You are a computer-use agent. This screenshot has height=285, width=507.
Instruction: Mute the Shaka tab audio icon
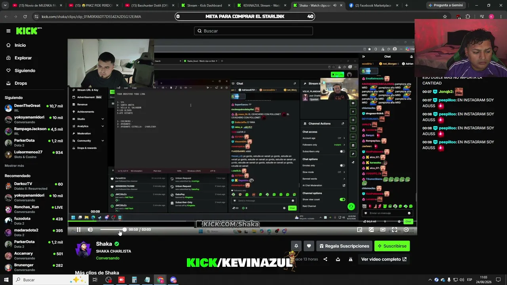point(335,6)
